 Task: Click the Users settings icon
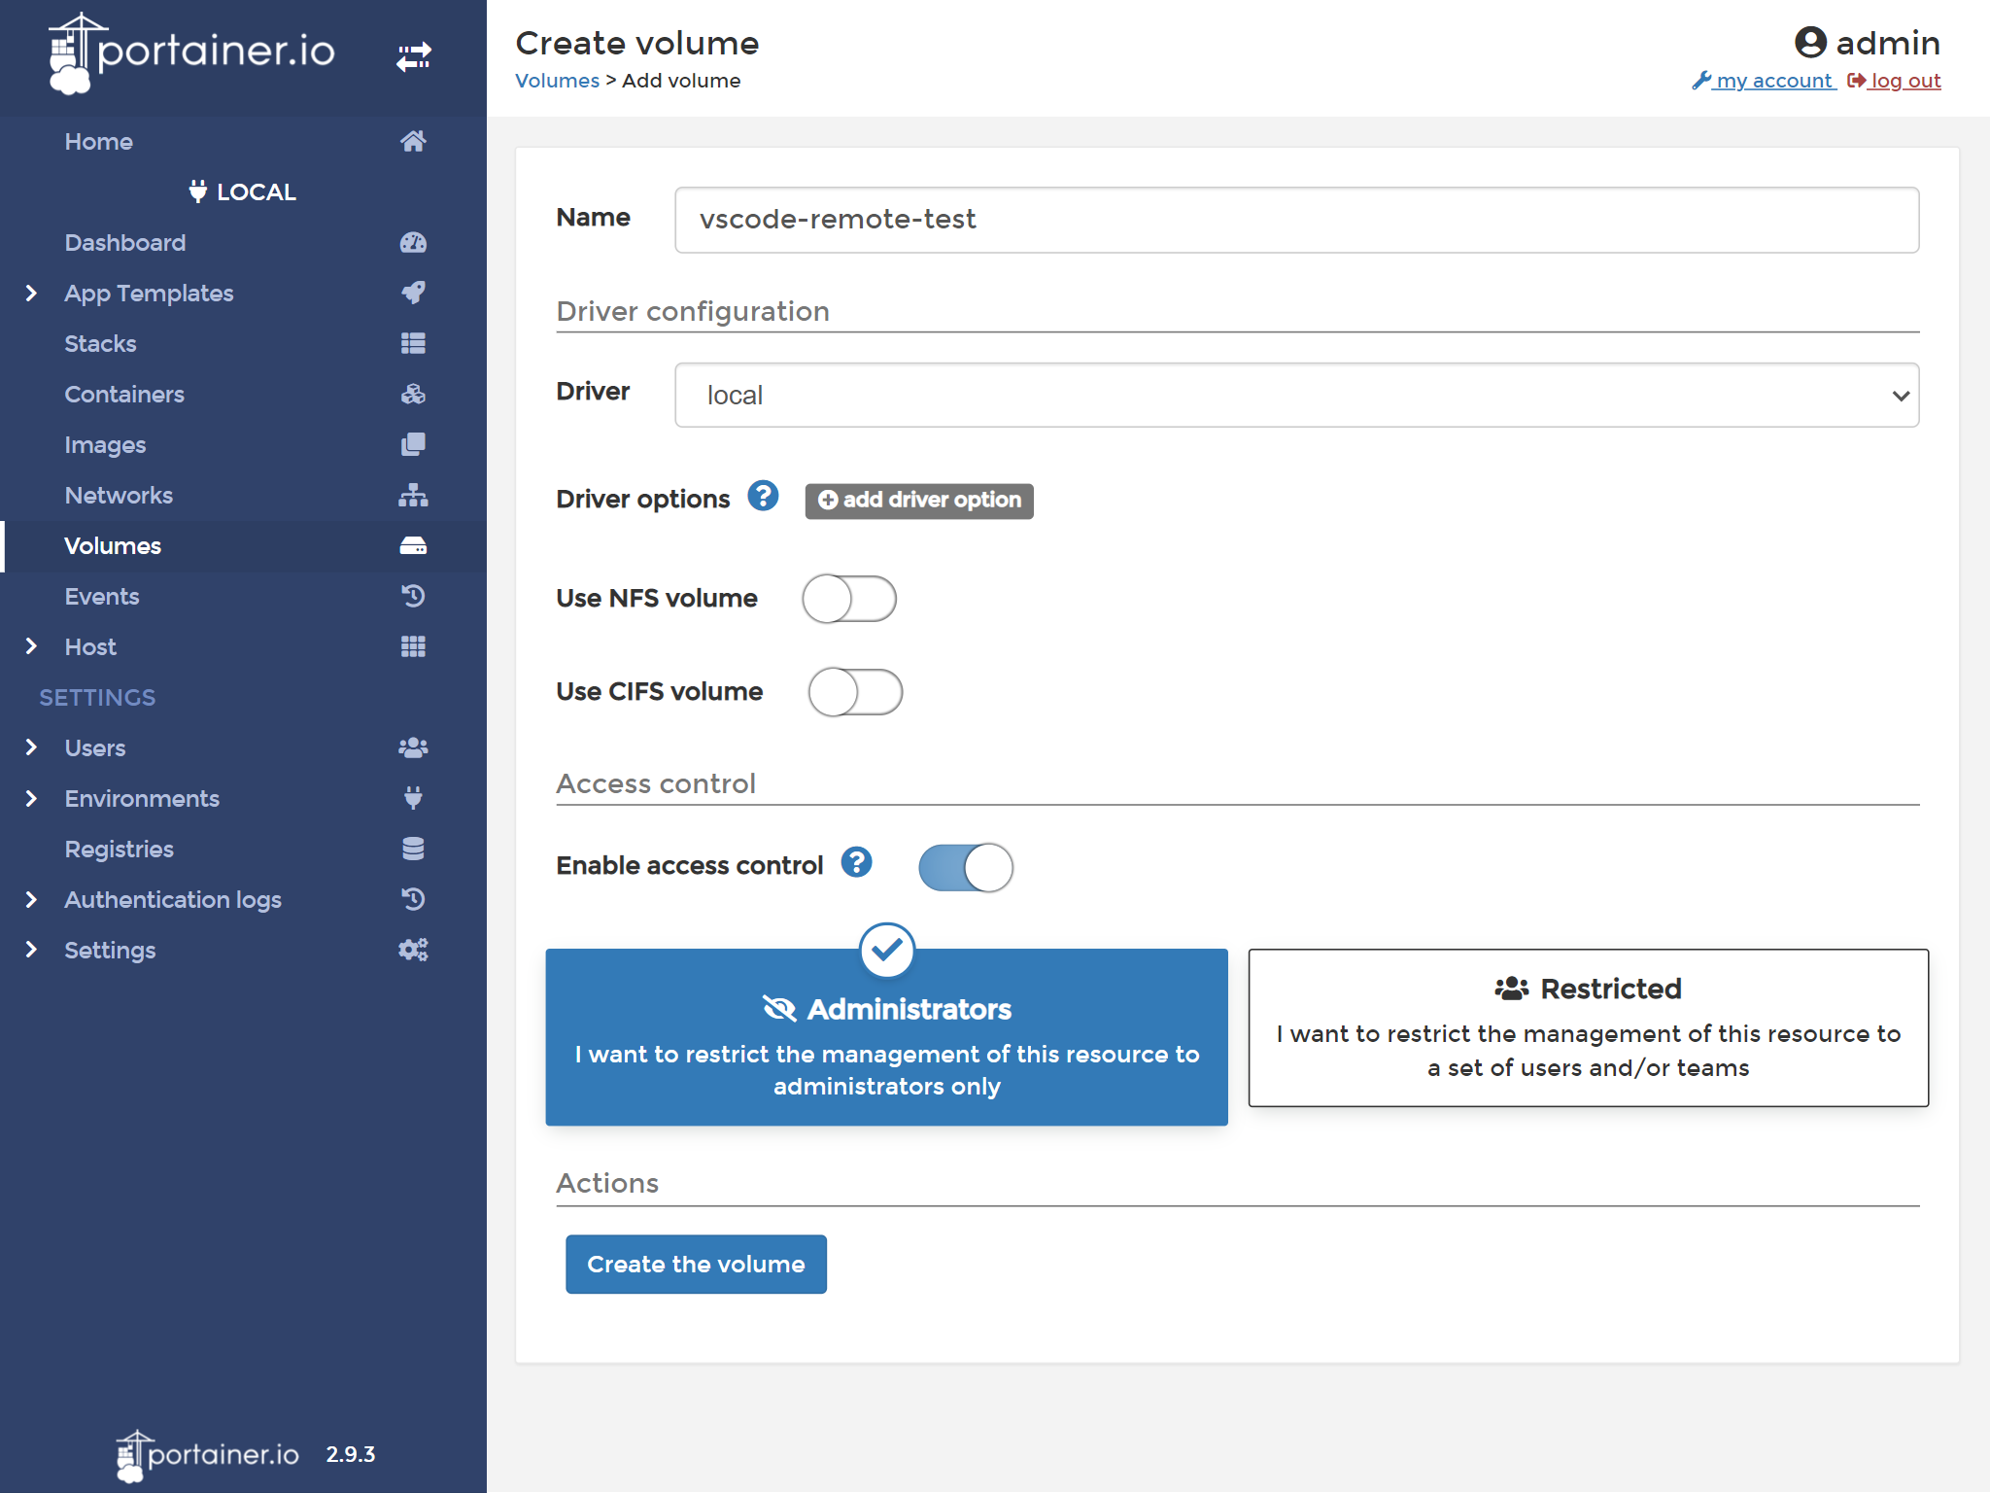point(411,746)
